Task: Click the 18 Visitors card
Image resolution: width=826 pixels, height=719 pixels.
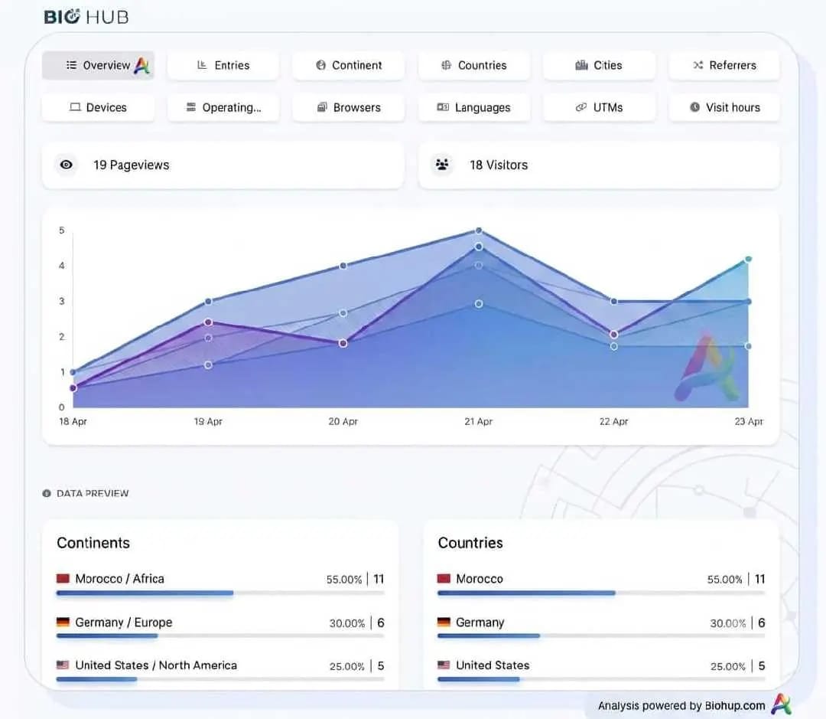Action: coord(599,165)
